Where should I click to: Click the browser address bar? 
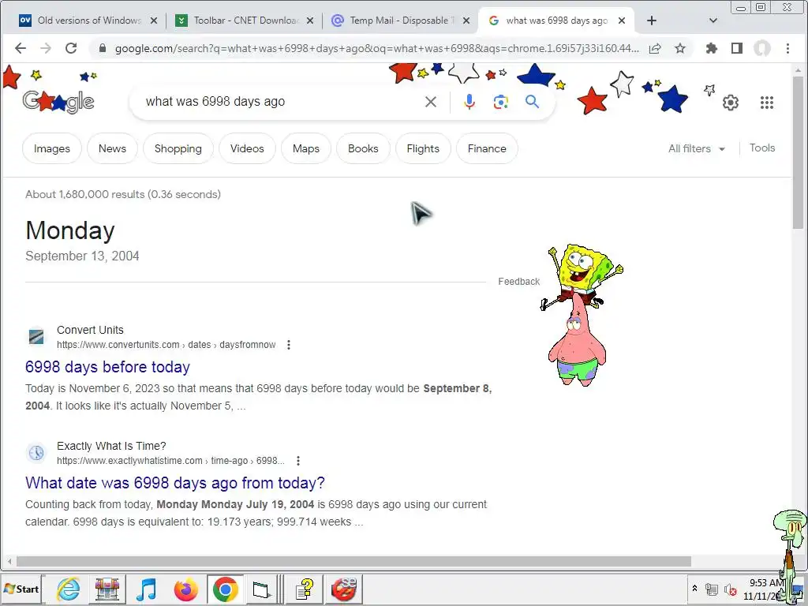[376, 48]
